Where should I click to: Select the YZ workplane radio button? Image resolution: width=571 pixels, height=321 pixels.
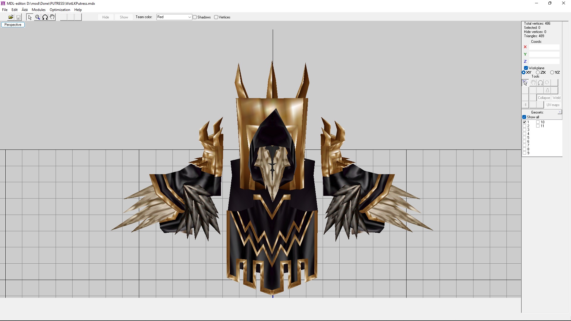pyautogui.click(x=552, y=73)
